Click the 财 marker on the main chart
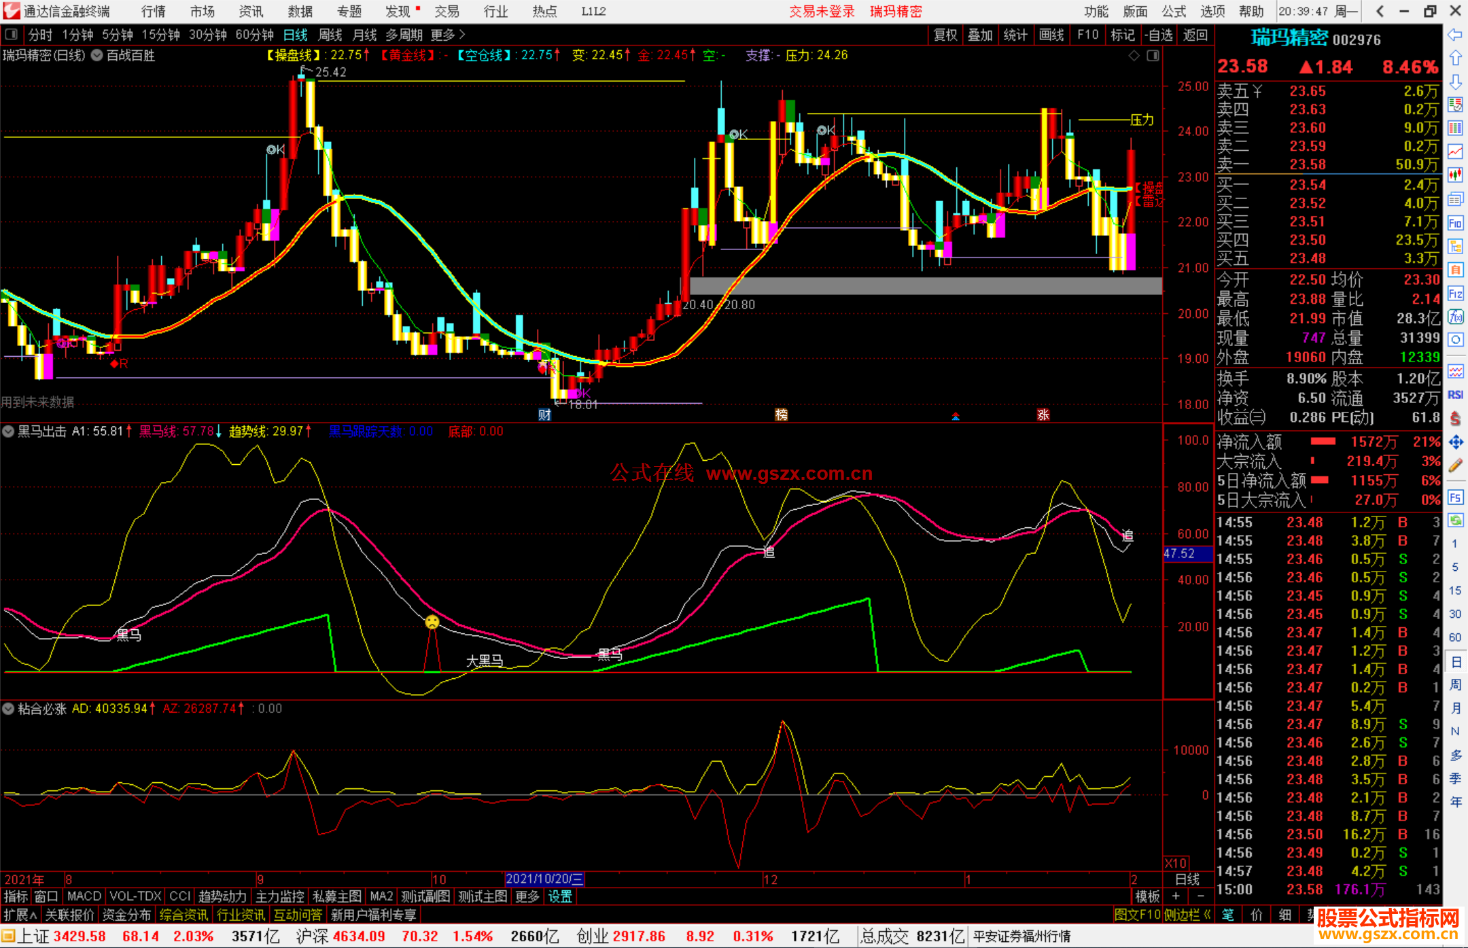The image size is (1468, 948). point(544,415)
